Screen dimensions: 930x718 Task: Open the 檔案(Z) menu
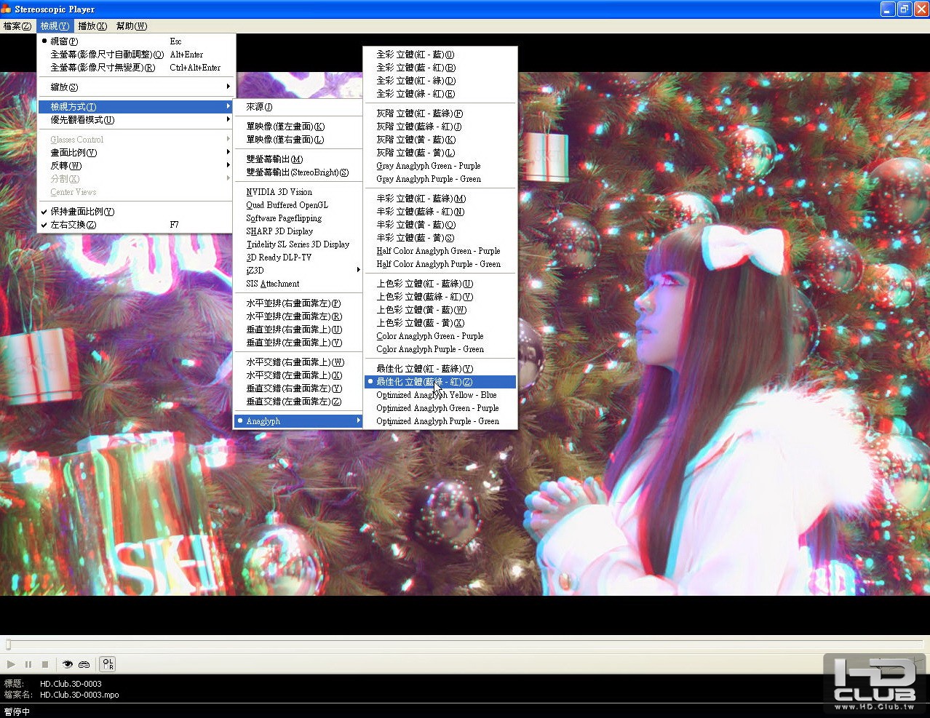[17, 26]
